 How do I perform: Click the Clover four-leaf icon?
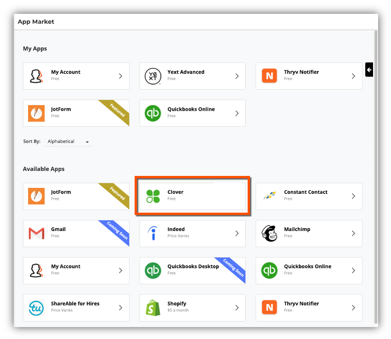coord(153,196)
